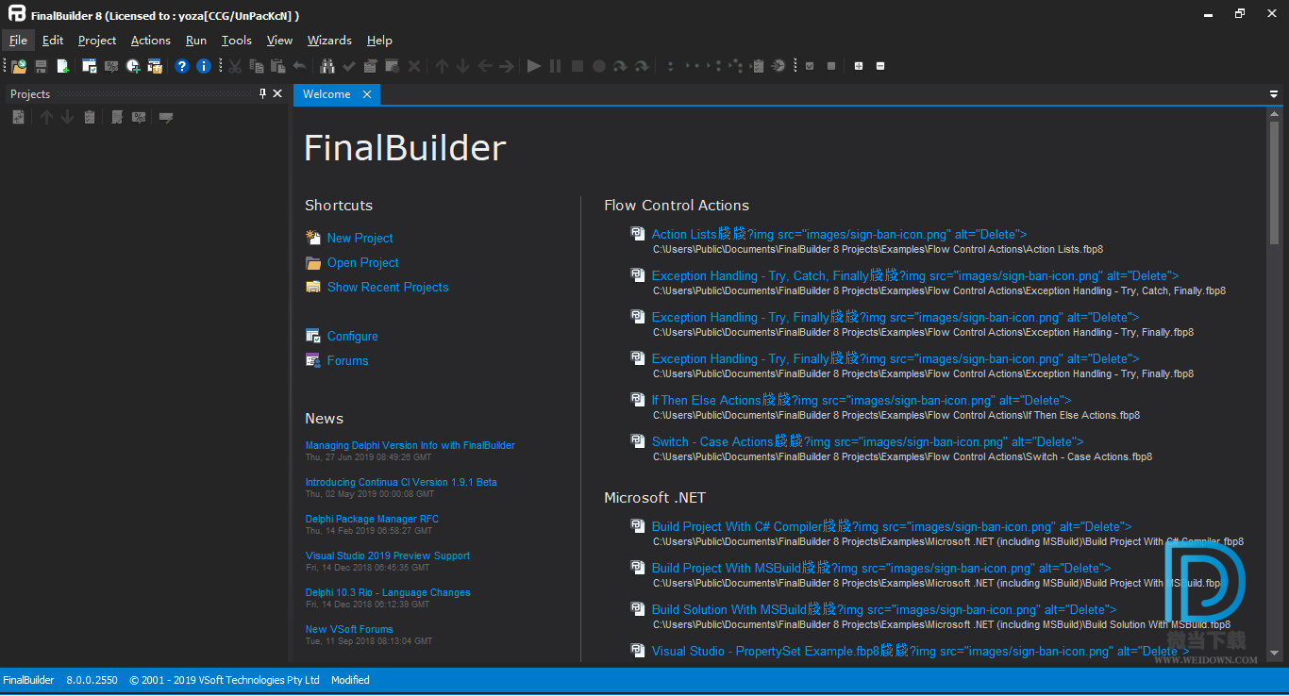Click the variables percent icon in main toolbar
This screenshot has height=696, width=1289.
pos(111,66)
